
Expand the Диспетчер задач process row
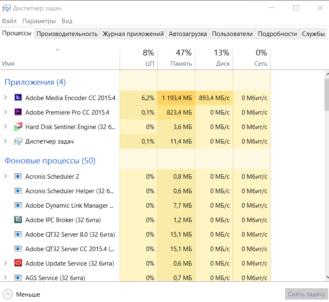(6, 141)
